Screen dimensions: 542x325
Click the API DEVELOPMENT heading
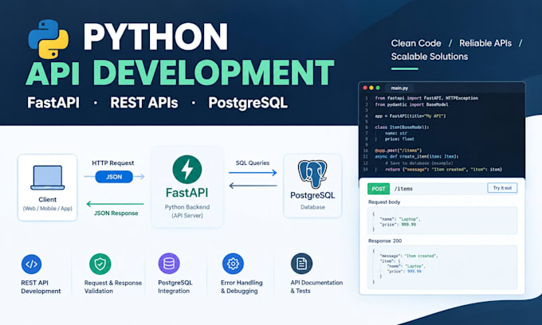[x=180, y=72]
